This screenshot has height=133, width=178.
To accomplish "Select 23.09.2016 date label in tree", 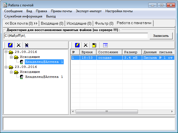I will click(x=26, y=67).
